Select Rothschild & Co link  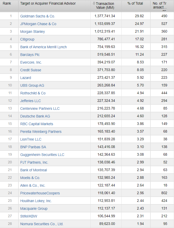coord(33,93)
